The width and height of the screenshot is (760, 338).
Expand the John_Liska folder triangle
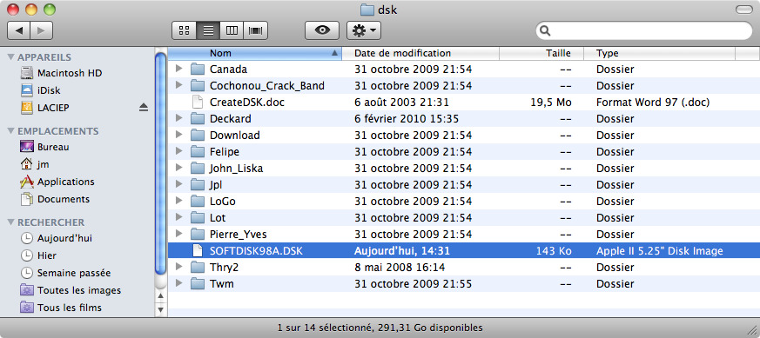(x=178, y=168)
